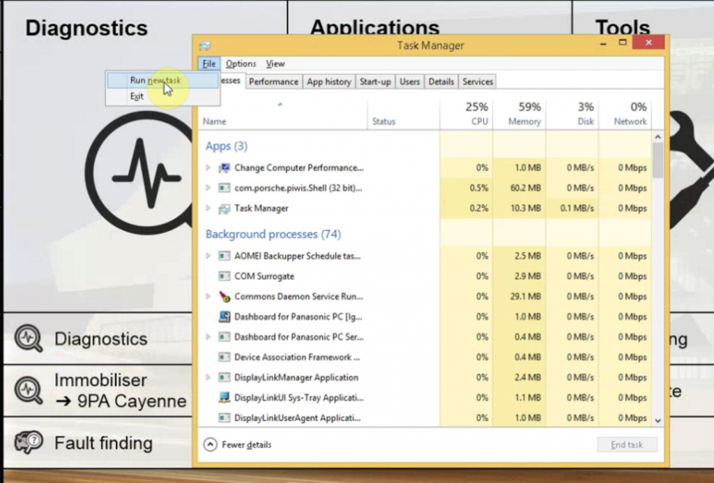Image resolution: width=714 pixels, height=483 pixels.
Task: Click the Commons Daemon Service Runner icon
Action: 224,296
